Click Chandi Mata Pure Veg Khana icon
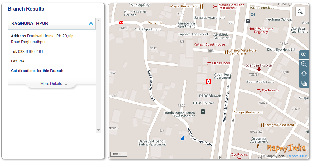Image resolution: width=312 pixels, height=161 pixels. point(226,52)
